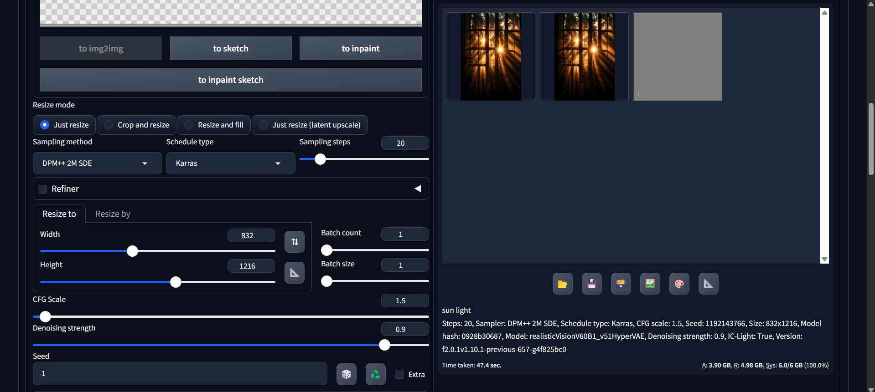This screenshot has height=392, width=875.
Task: Open the Karras schedule type dropdown
Action: 230,163
